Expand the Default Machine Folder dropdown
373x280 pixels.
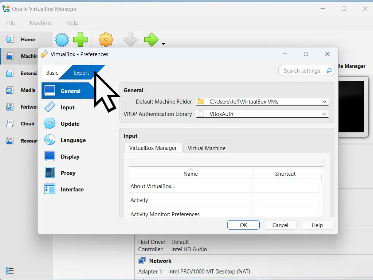pos(324,102)
